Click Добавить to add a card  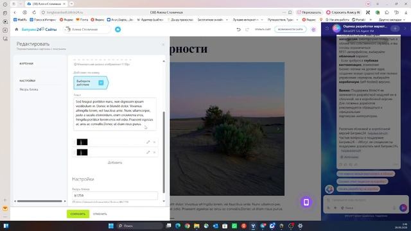(x=115, y=162)
